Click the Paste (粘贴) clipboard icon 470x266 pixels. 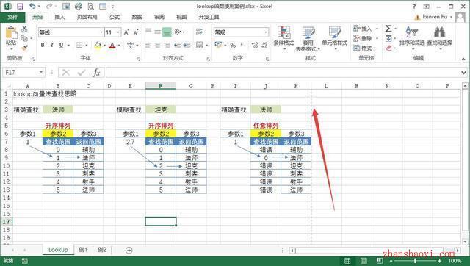(12, 33)
